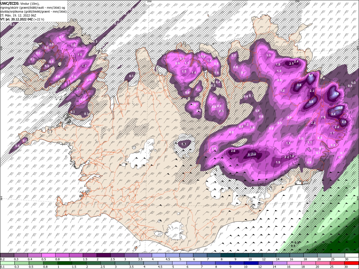Viewport: 359px width, 269px height.
Task: Pick the deep navy 10–12 rain scale swatch
Action: [x=251, y=263]
